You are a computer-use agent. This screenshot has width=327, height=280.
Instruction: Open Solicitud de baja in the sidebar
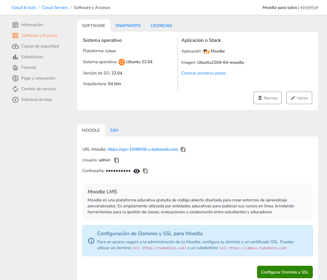36,100
